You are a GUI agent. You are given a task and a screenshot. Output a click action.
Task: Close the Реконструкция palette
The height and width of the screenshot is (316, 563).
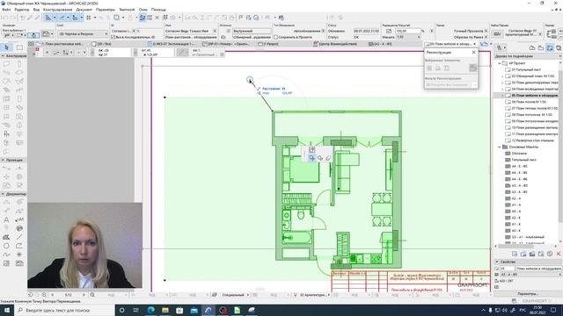tap(473, 53)
